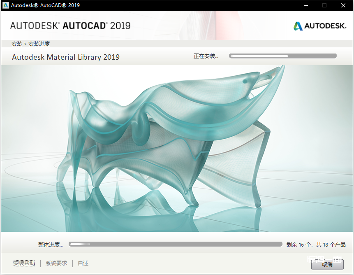Minimize the AutoCAD installer window
354x275 pixels.
pyautogui.click(x=305, y=5)
